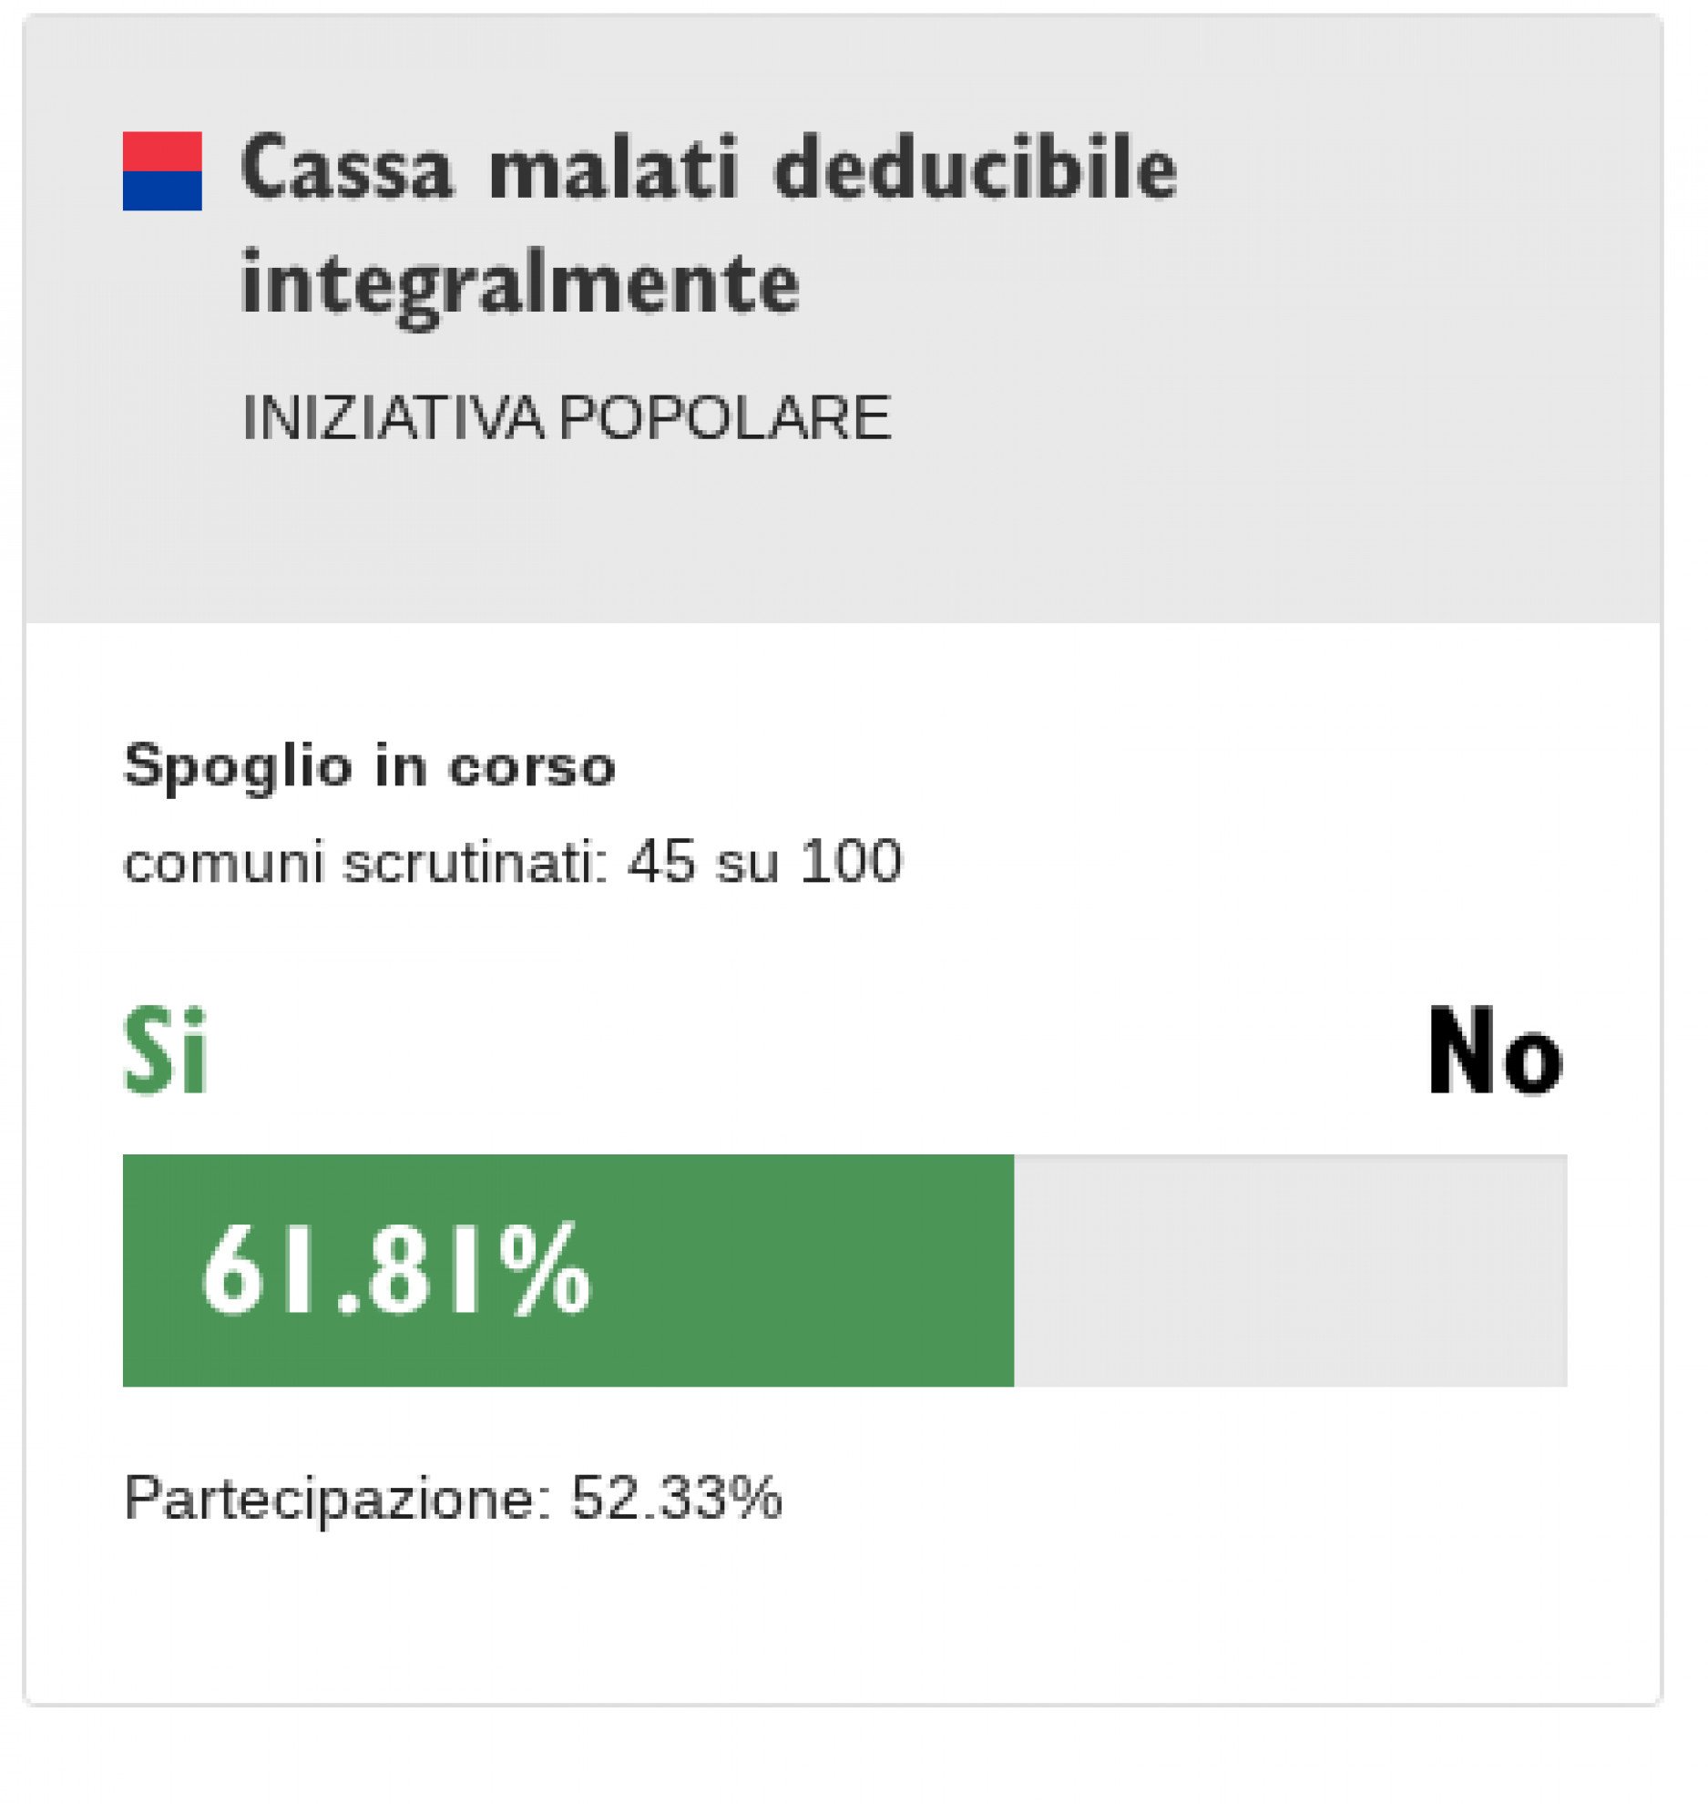Click the "Partecipazione:" label
The width and height of the screenshot is (1708, 1804).
coord(337,1497)
